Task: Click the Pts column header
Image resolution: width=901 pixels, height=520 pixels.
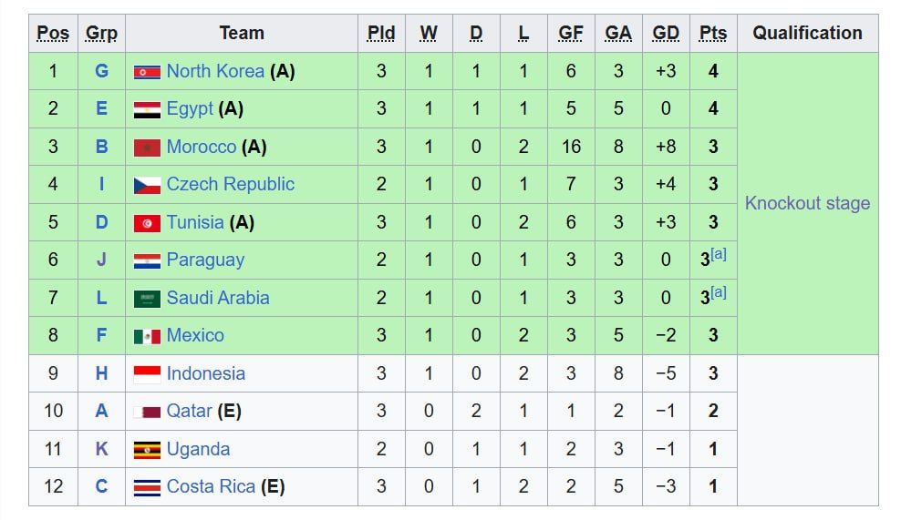Action: click(713, 34)
